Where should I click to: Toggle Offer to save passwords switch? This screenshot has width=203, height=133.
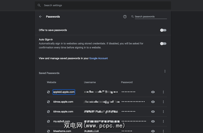click(x=163, y=30)
